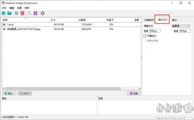Screen dimensions: 194x120
Task: Click the 添加... button
Action: [9, 94]
